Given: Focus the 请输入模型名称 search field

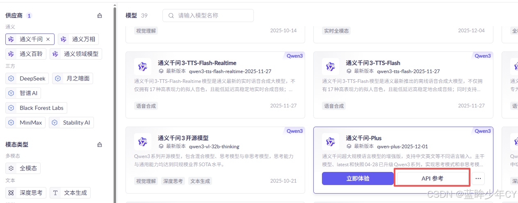Looking at the screenshot, I should (208, 16).
